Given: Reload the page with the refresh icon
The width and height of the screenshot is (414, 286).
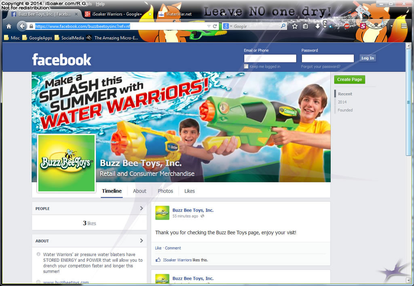Looking at the screenshot, I should [x=215, y=26].
